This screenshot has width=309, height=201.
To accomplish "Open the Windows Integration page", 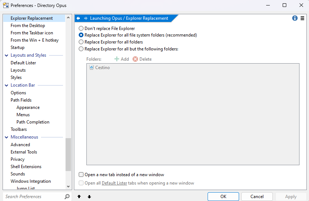I will (x=31, y=181).
